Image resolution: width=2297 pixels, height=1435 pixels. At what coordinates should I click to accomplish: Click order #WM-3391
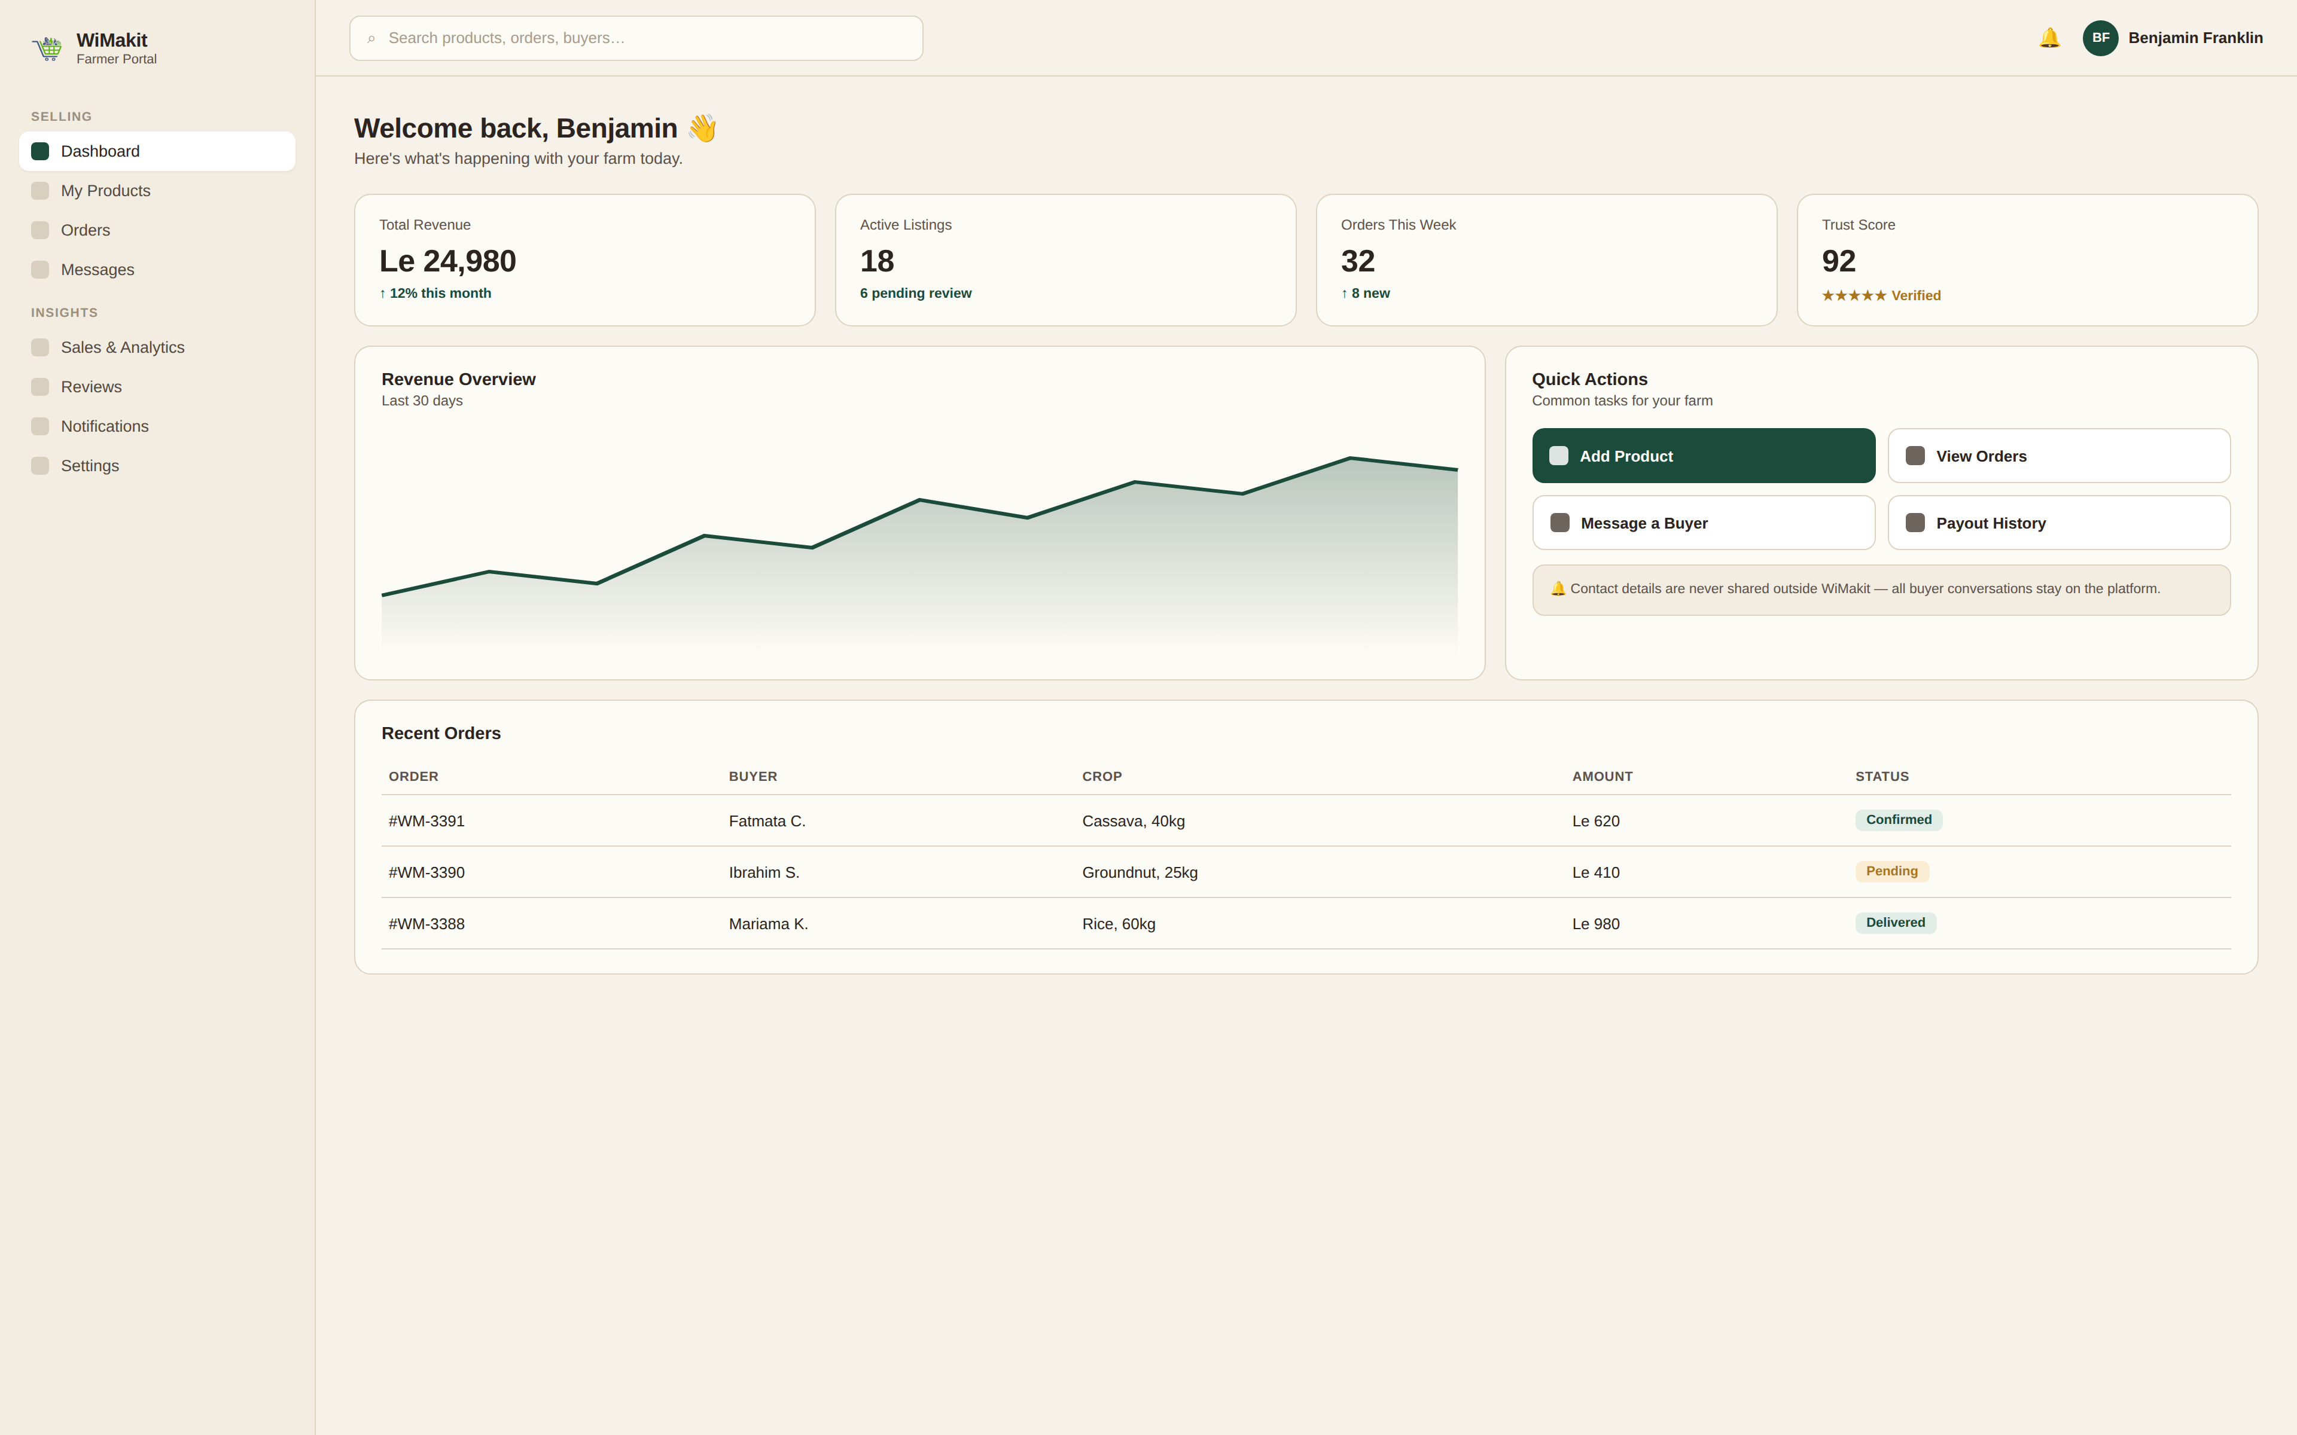(x=426, y=821)
